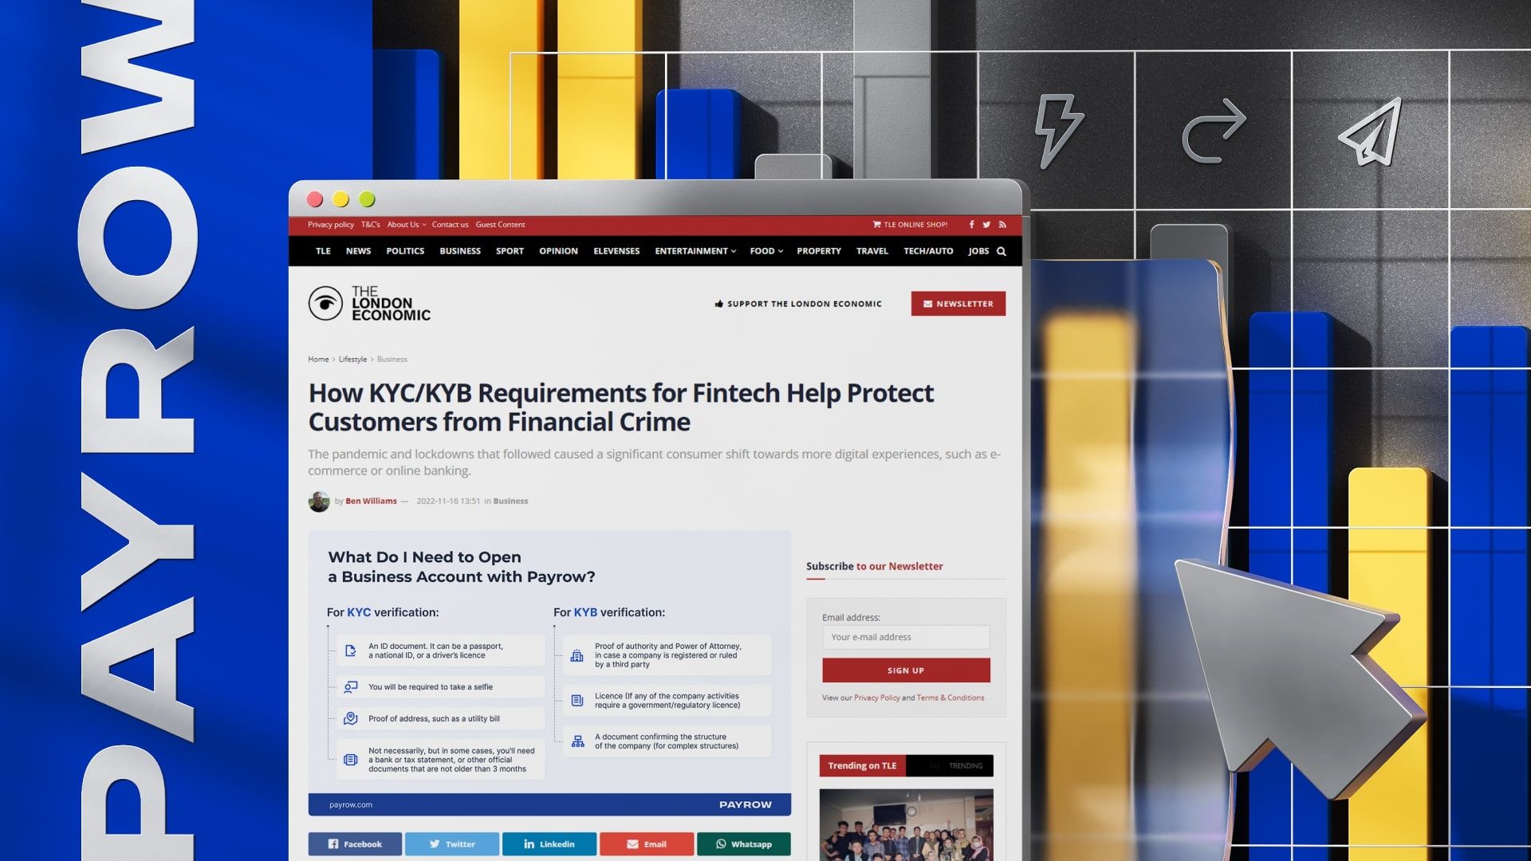Share the article by Email
1531x861 pixels.
point(647,844)
